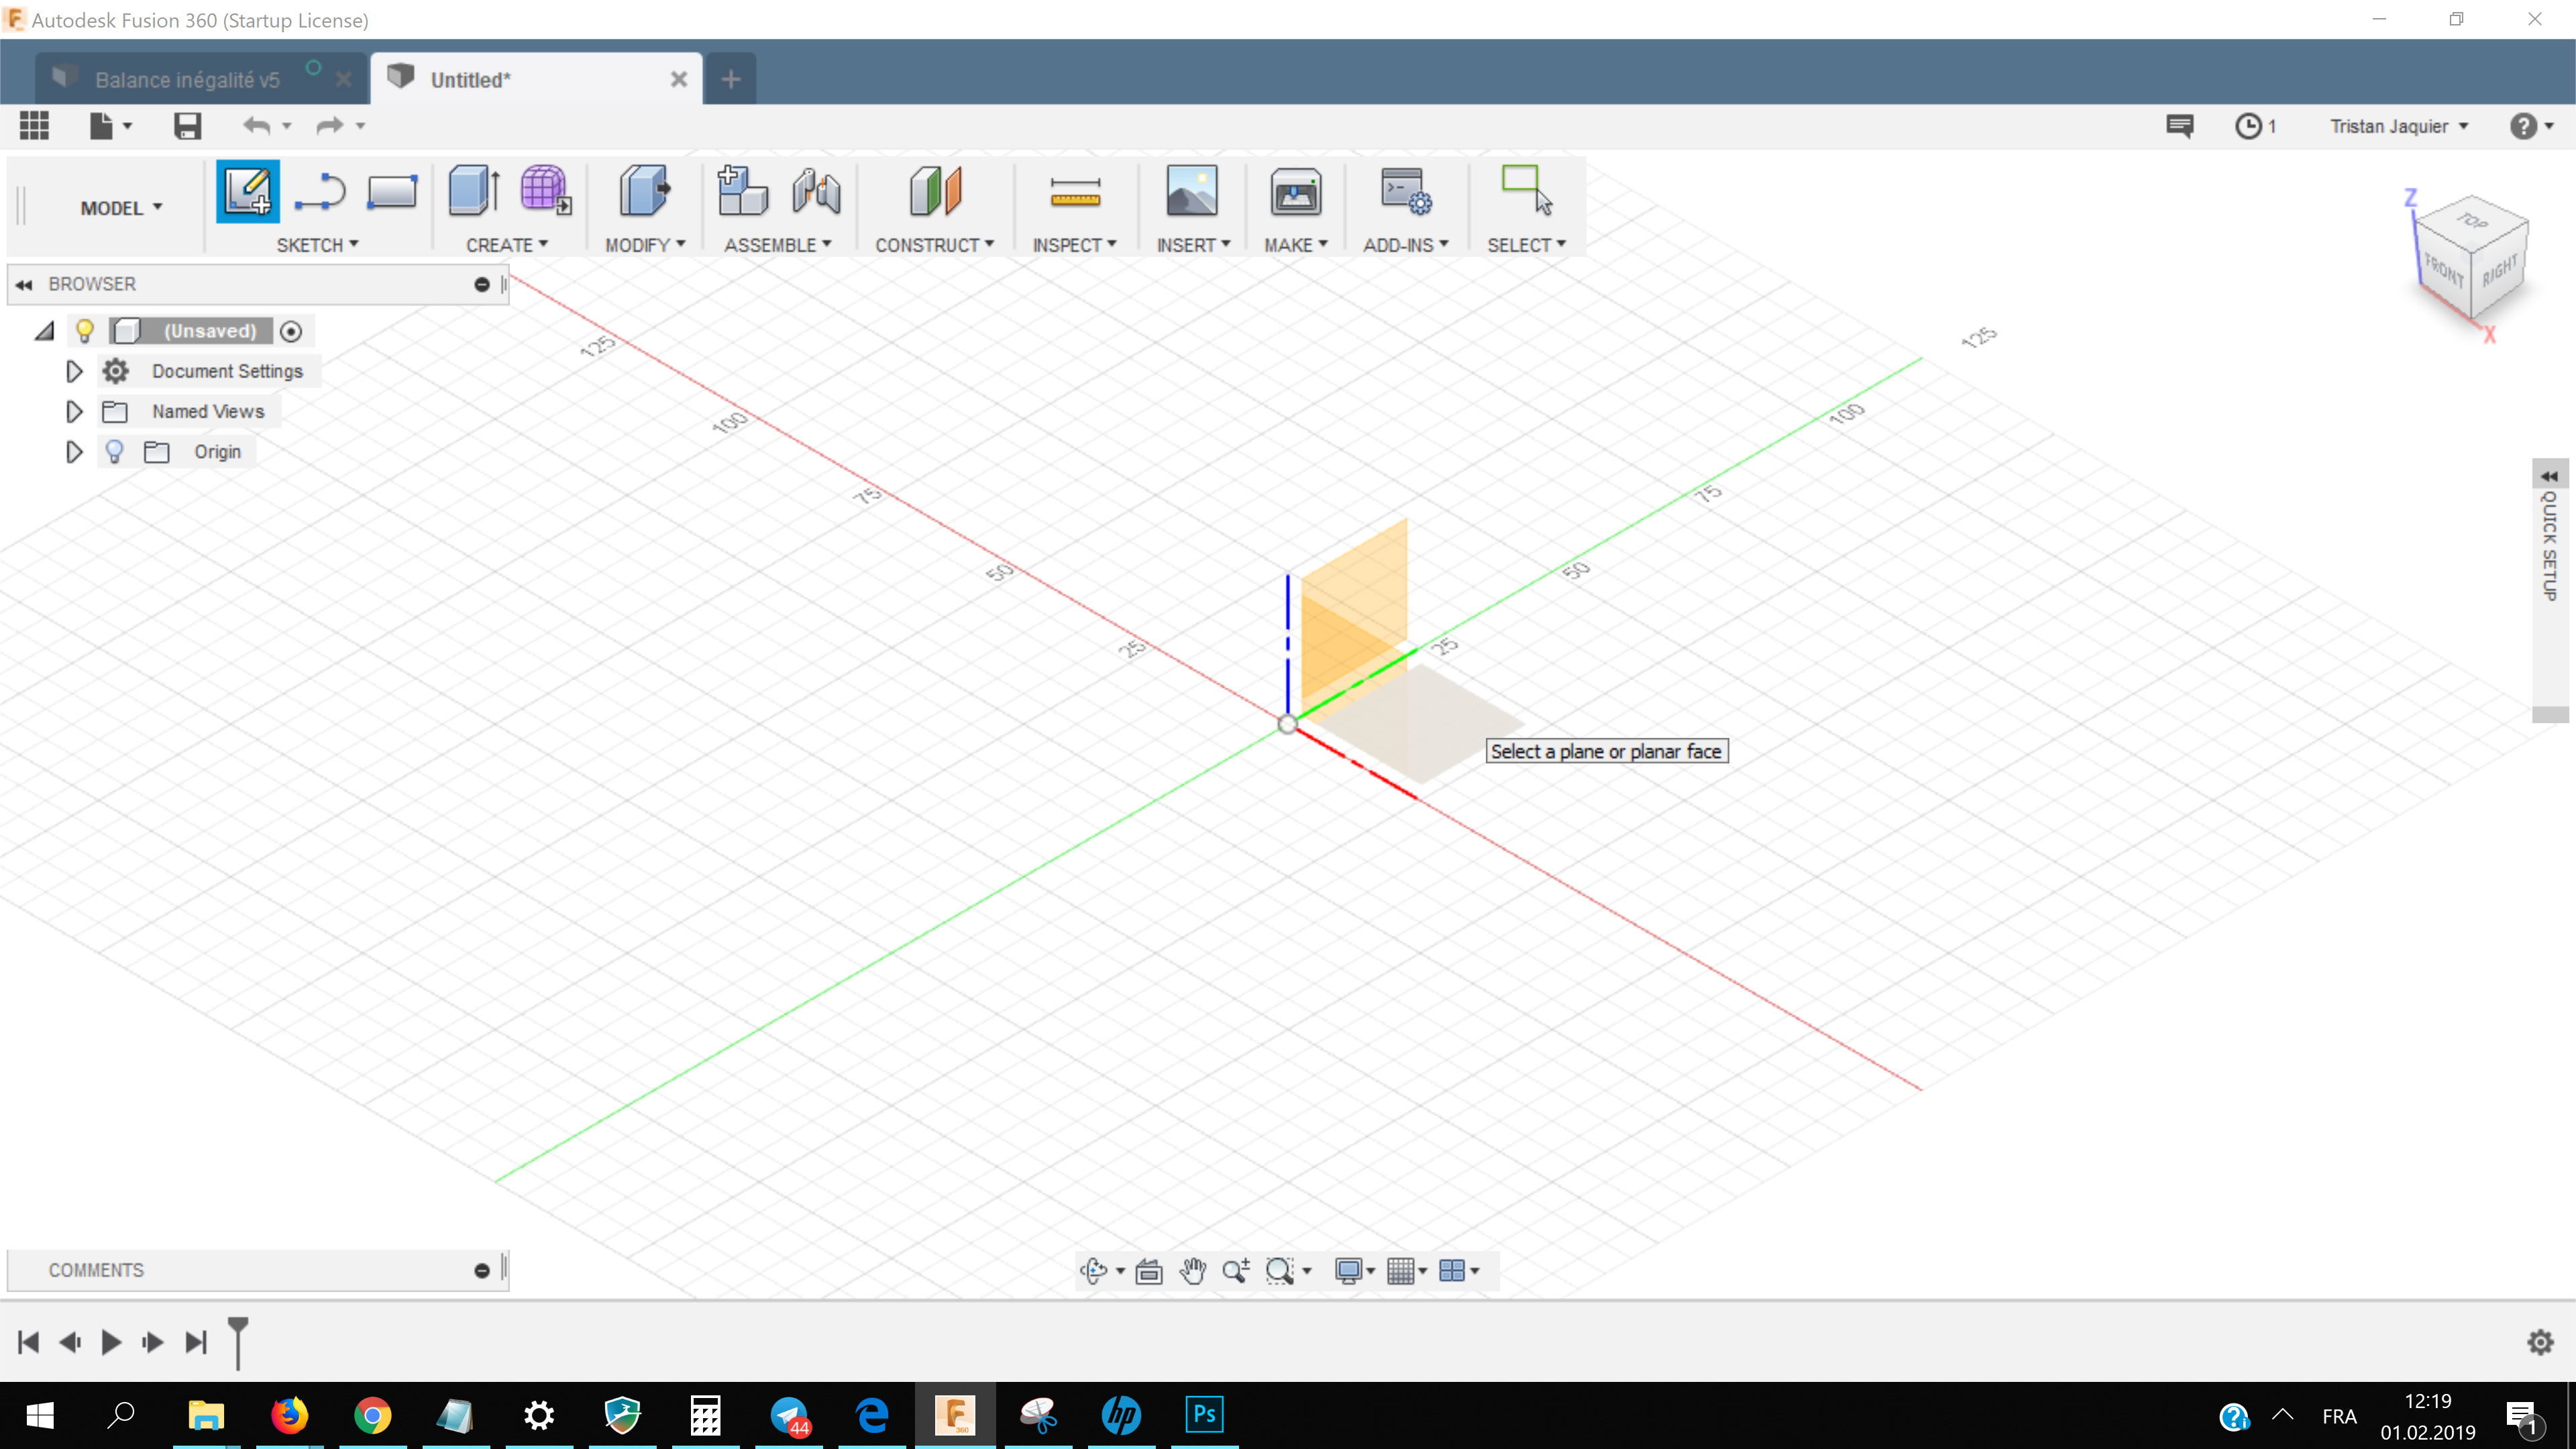Close the Untitled document tab
The height and width of the screenshot is (1449, 2576).
[678, 79]
